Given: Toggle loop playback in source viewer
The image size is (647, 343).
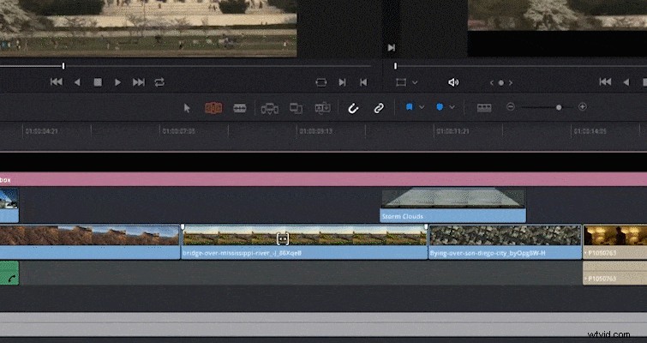Looking at the screenshot, I should (159, 82).
